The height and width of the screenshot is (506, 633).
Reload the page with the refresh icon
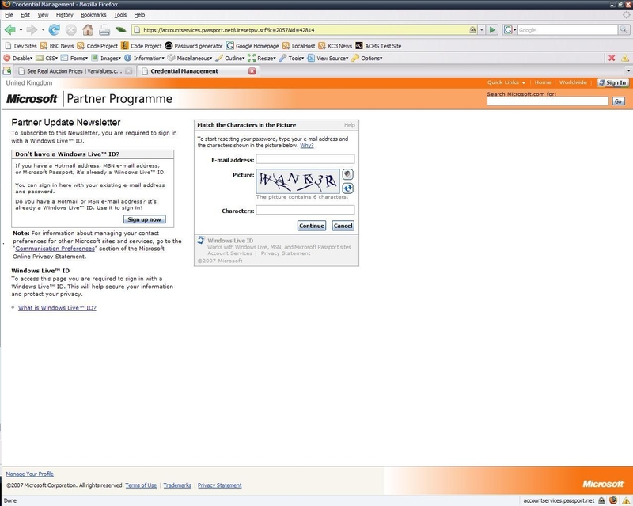(x=54, y=30)
